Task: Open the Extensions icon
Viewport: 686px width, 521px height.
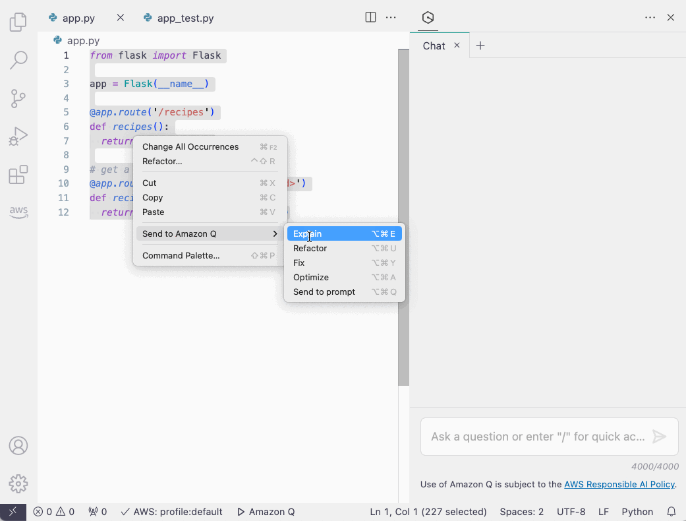Action: click(x=18, y=175)
